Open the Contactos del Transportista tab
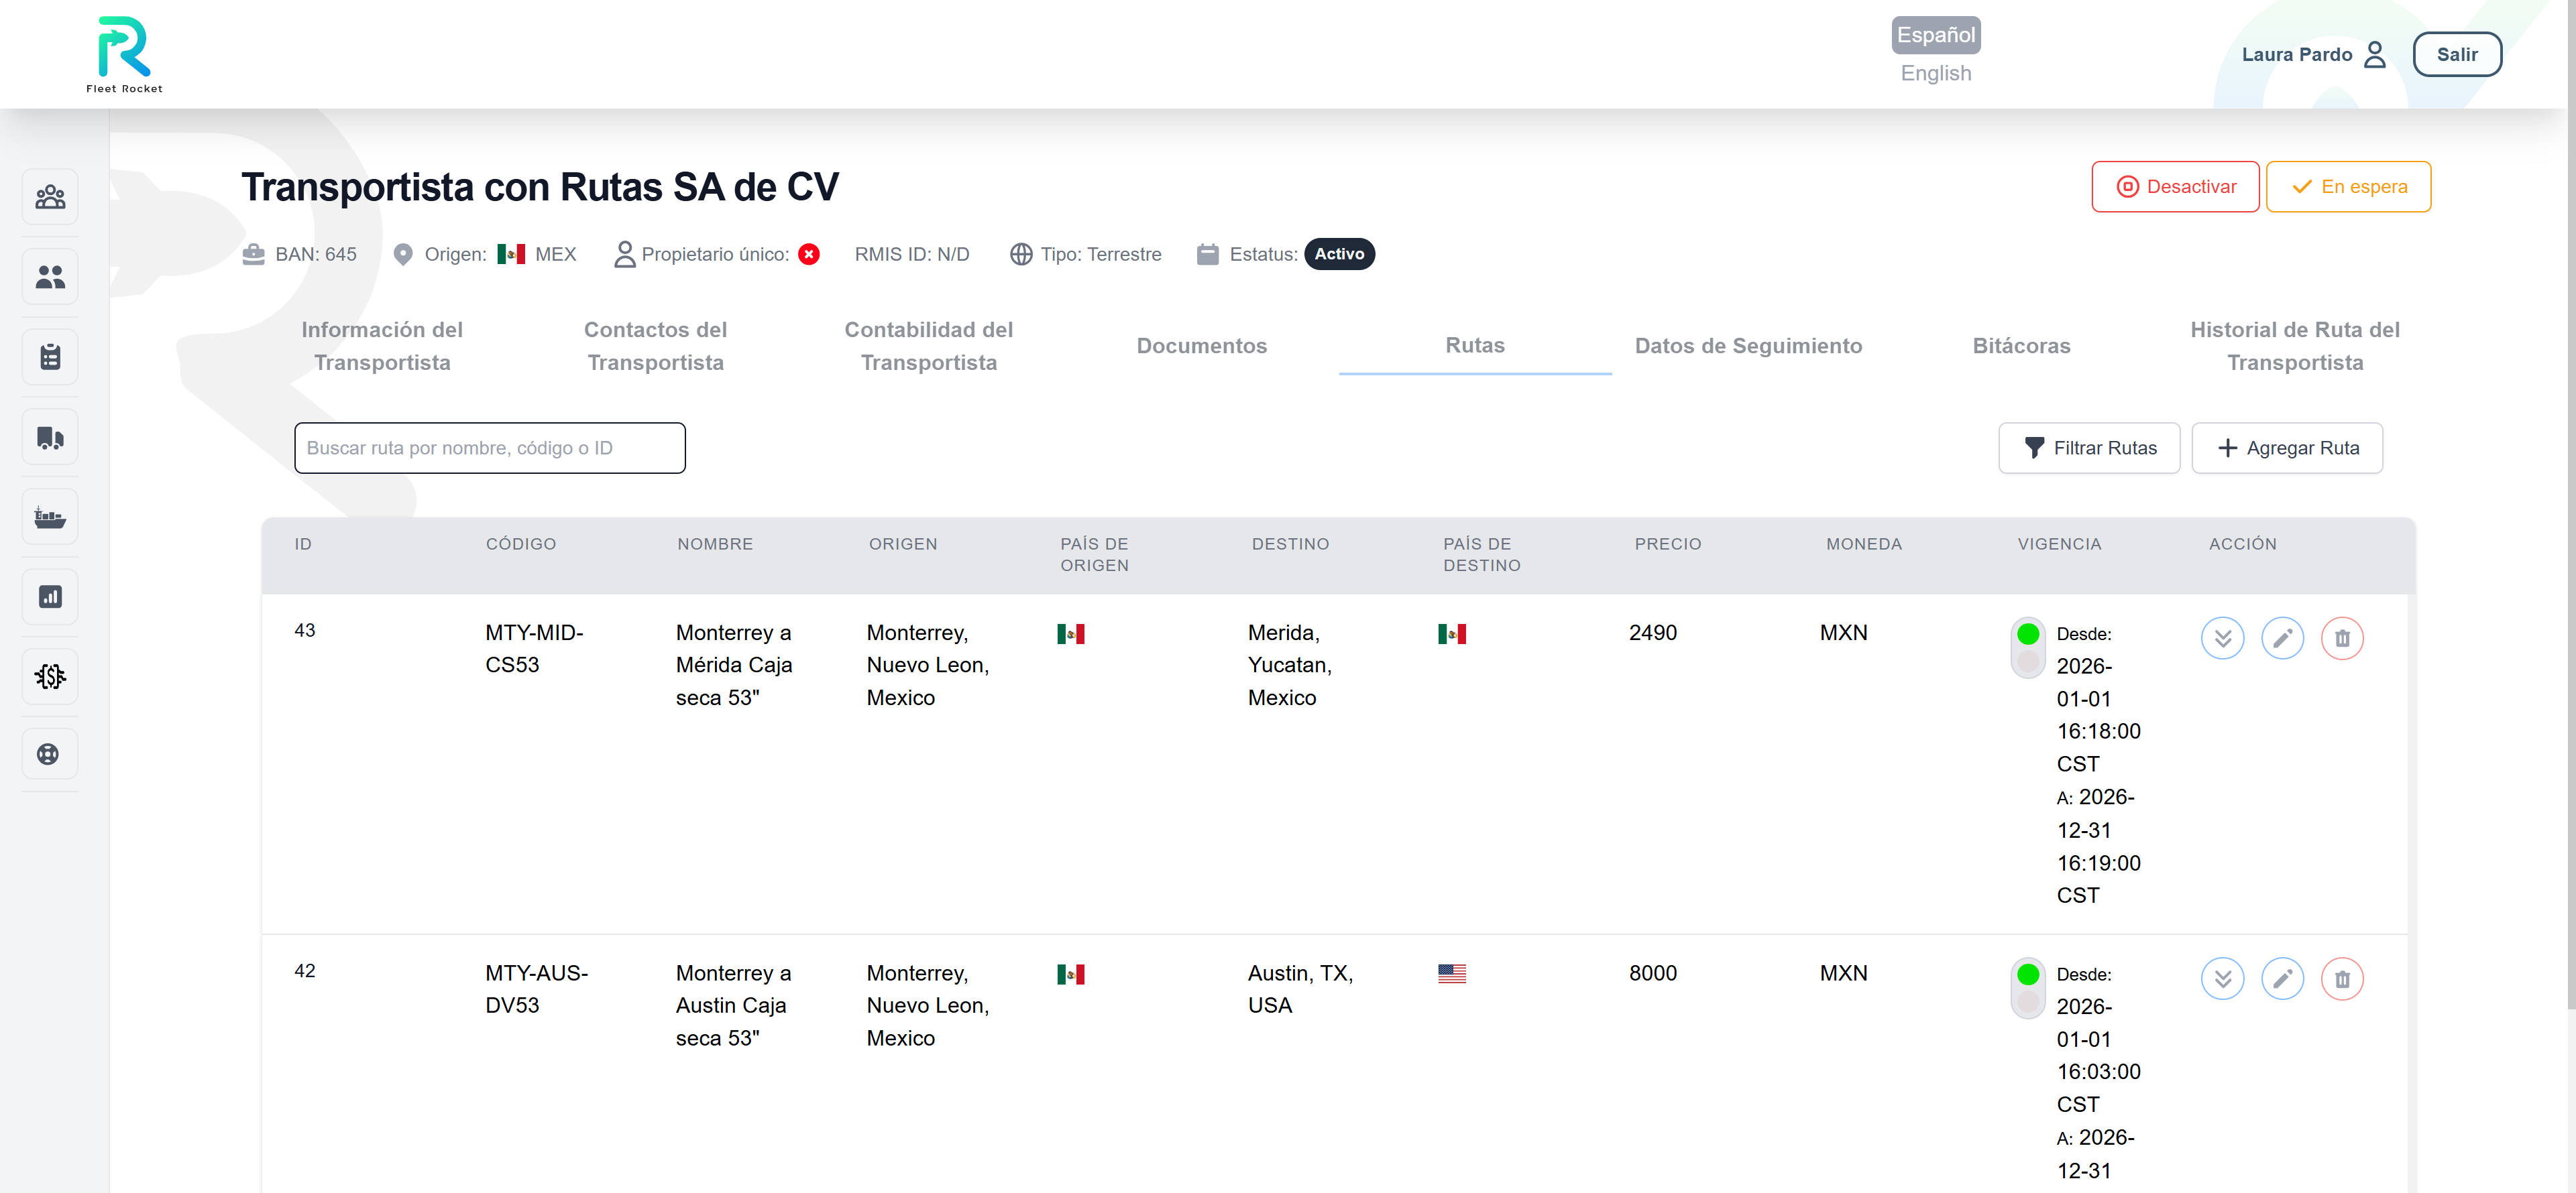This screenshot has height=1193, width=2576. [x=655, y=346]
